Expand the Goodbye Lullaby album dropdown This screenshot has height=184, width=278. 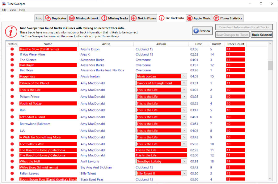[184, 161]
